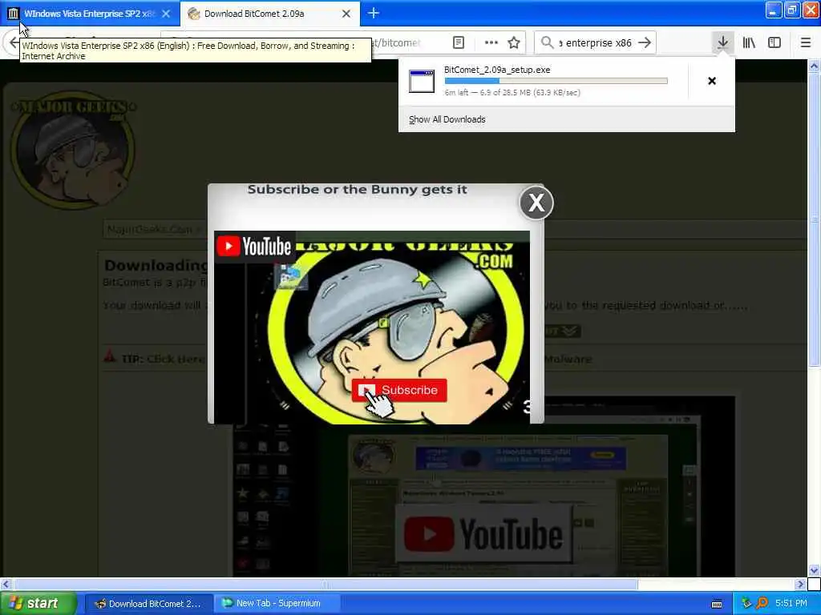This screenshot has width=821, height=615.
Task: Open the Library icon
Action: coord(749,42)
